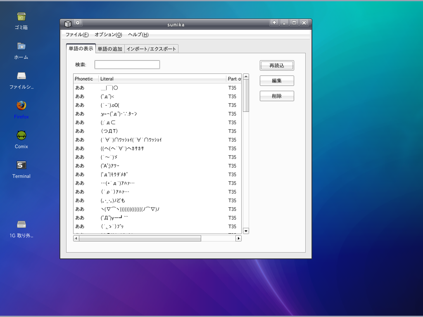Select the row with (;´Д⊂
This screenshot has height=317, width=423.
tap(157, 122)
